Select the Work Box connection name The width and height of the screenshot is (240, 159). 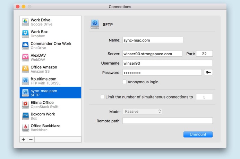(39, 32)
